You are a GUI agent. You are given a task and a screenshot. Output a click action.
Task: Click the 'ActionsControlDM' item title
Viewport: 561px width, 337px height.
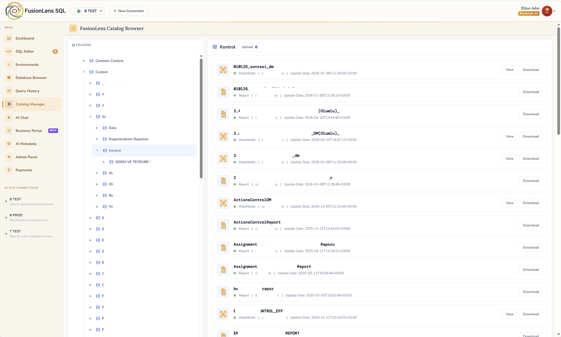(252, 200)
